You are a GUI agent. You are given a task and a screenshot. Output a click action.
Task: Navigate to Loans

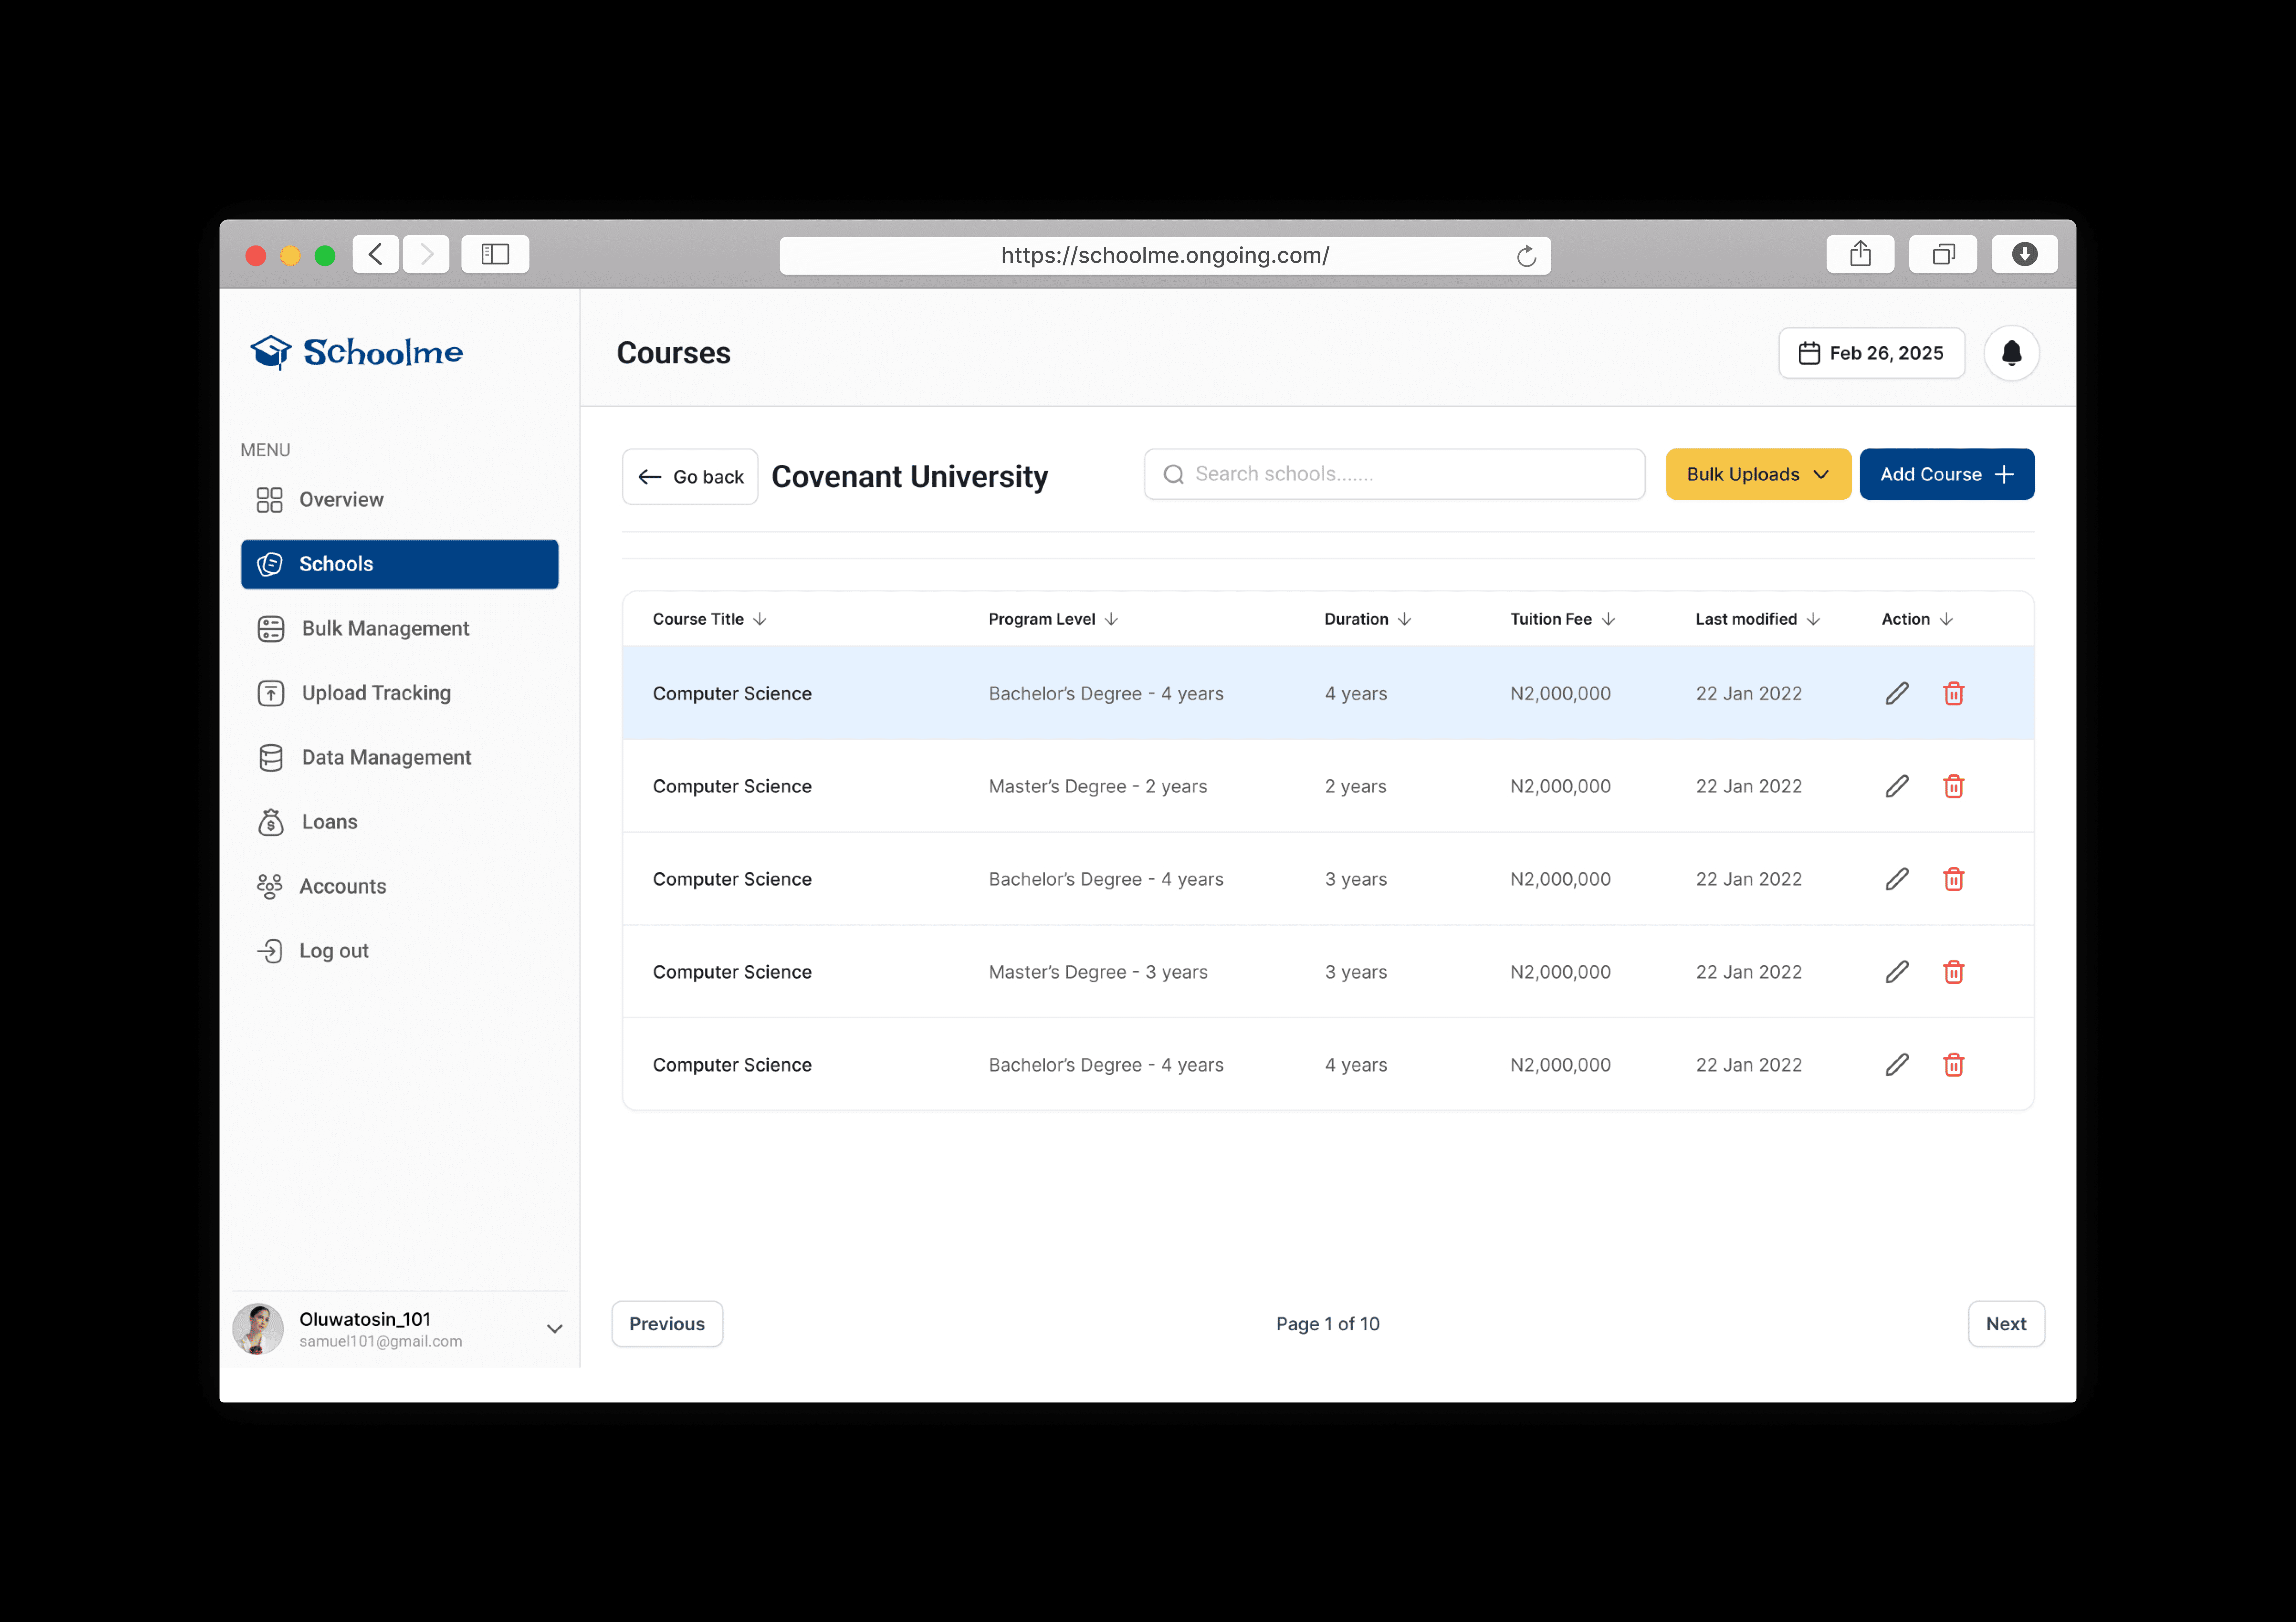[x=400, y=822]
